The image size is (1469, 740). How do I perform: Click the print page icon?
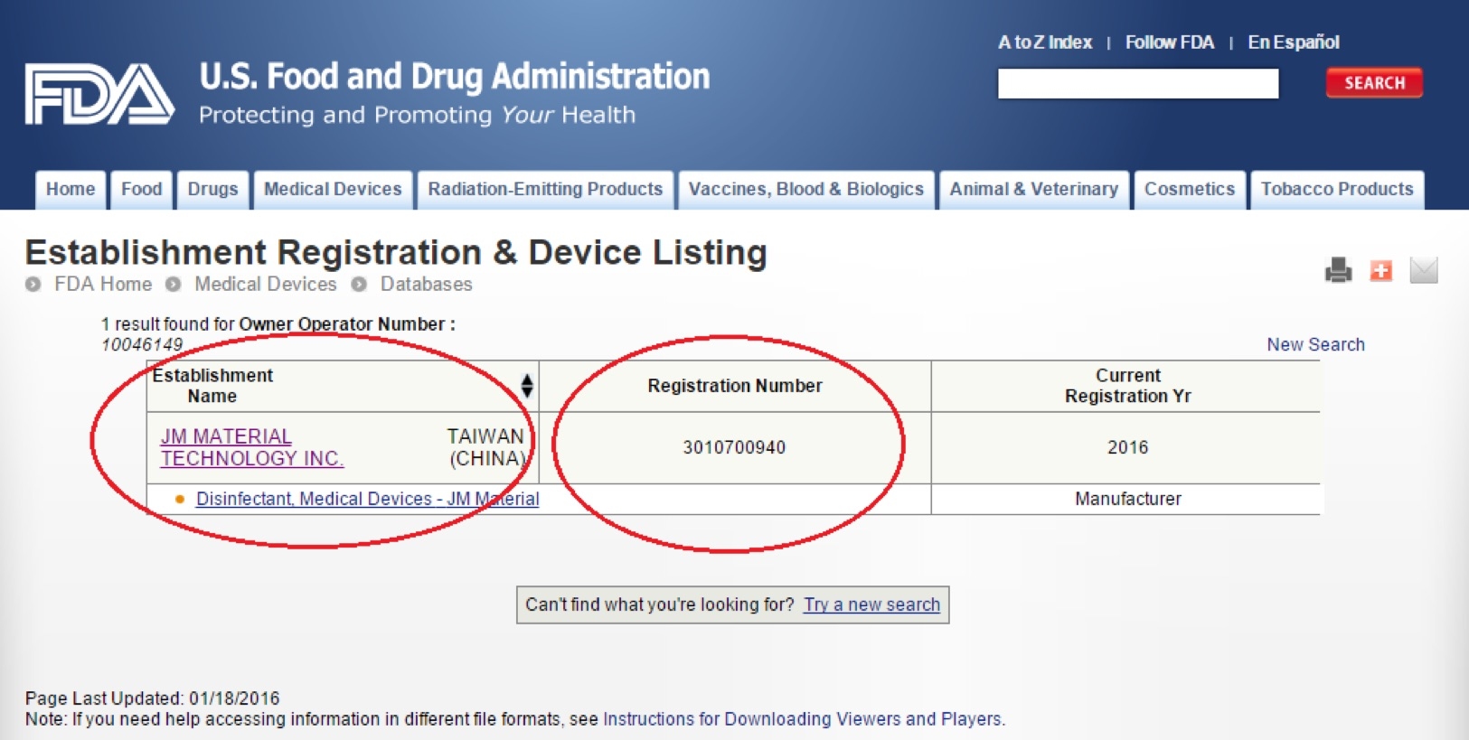coord(1338,270)
